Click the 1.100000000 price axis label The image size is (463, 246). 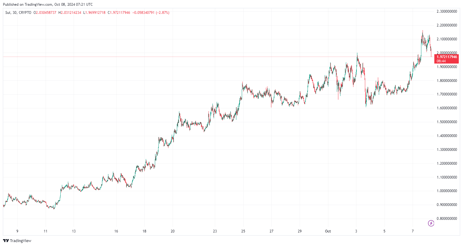click(x=447, y=177)
